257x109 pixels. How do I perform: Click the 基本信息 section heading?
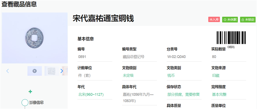86,39
